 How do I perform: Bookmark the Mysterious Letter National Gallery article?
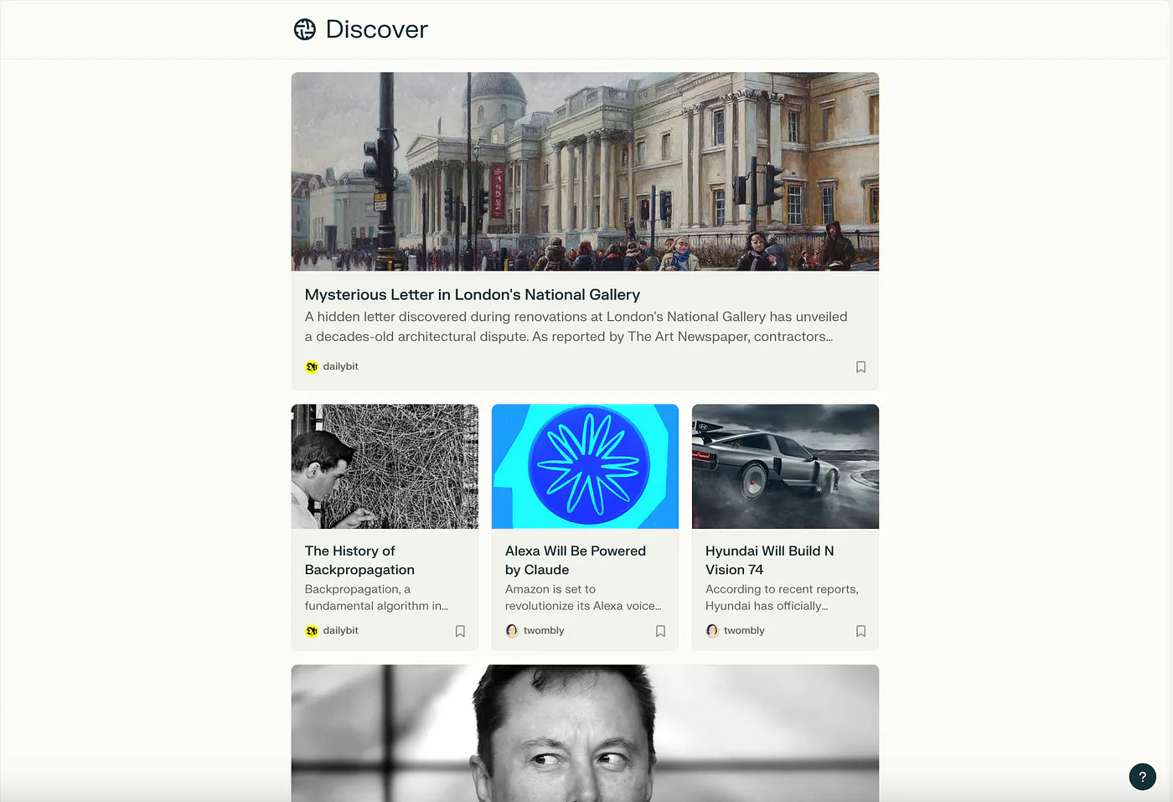[x=860, y=367]
